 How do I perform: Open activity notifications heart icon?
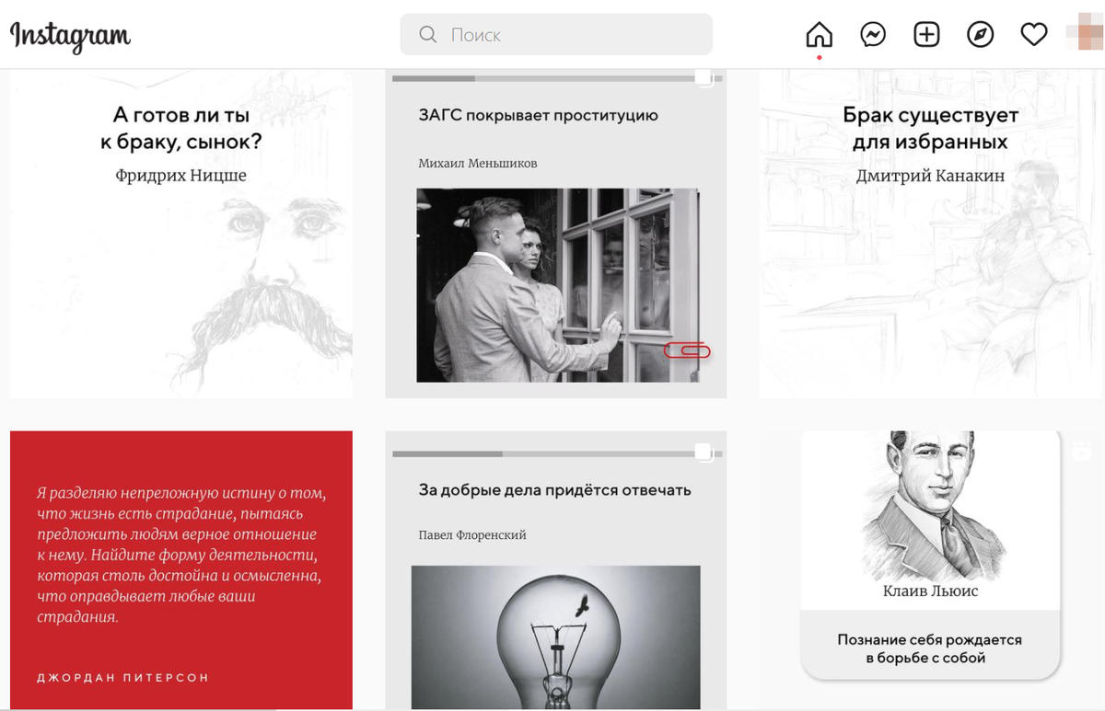point(1034,35)
